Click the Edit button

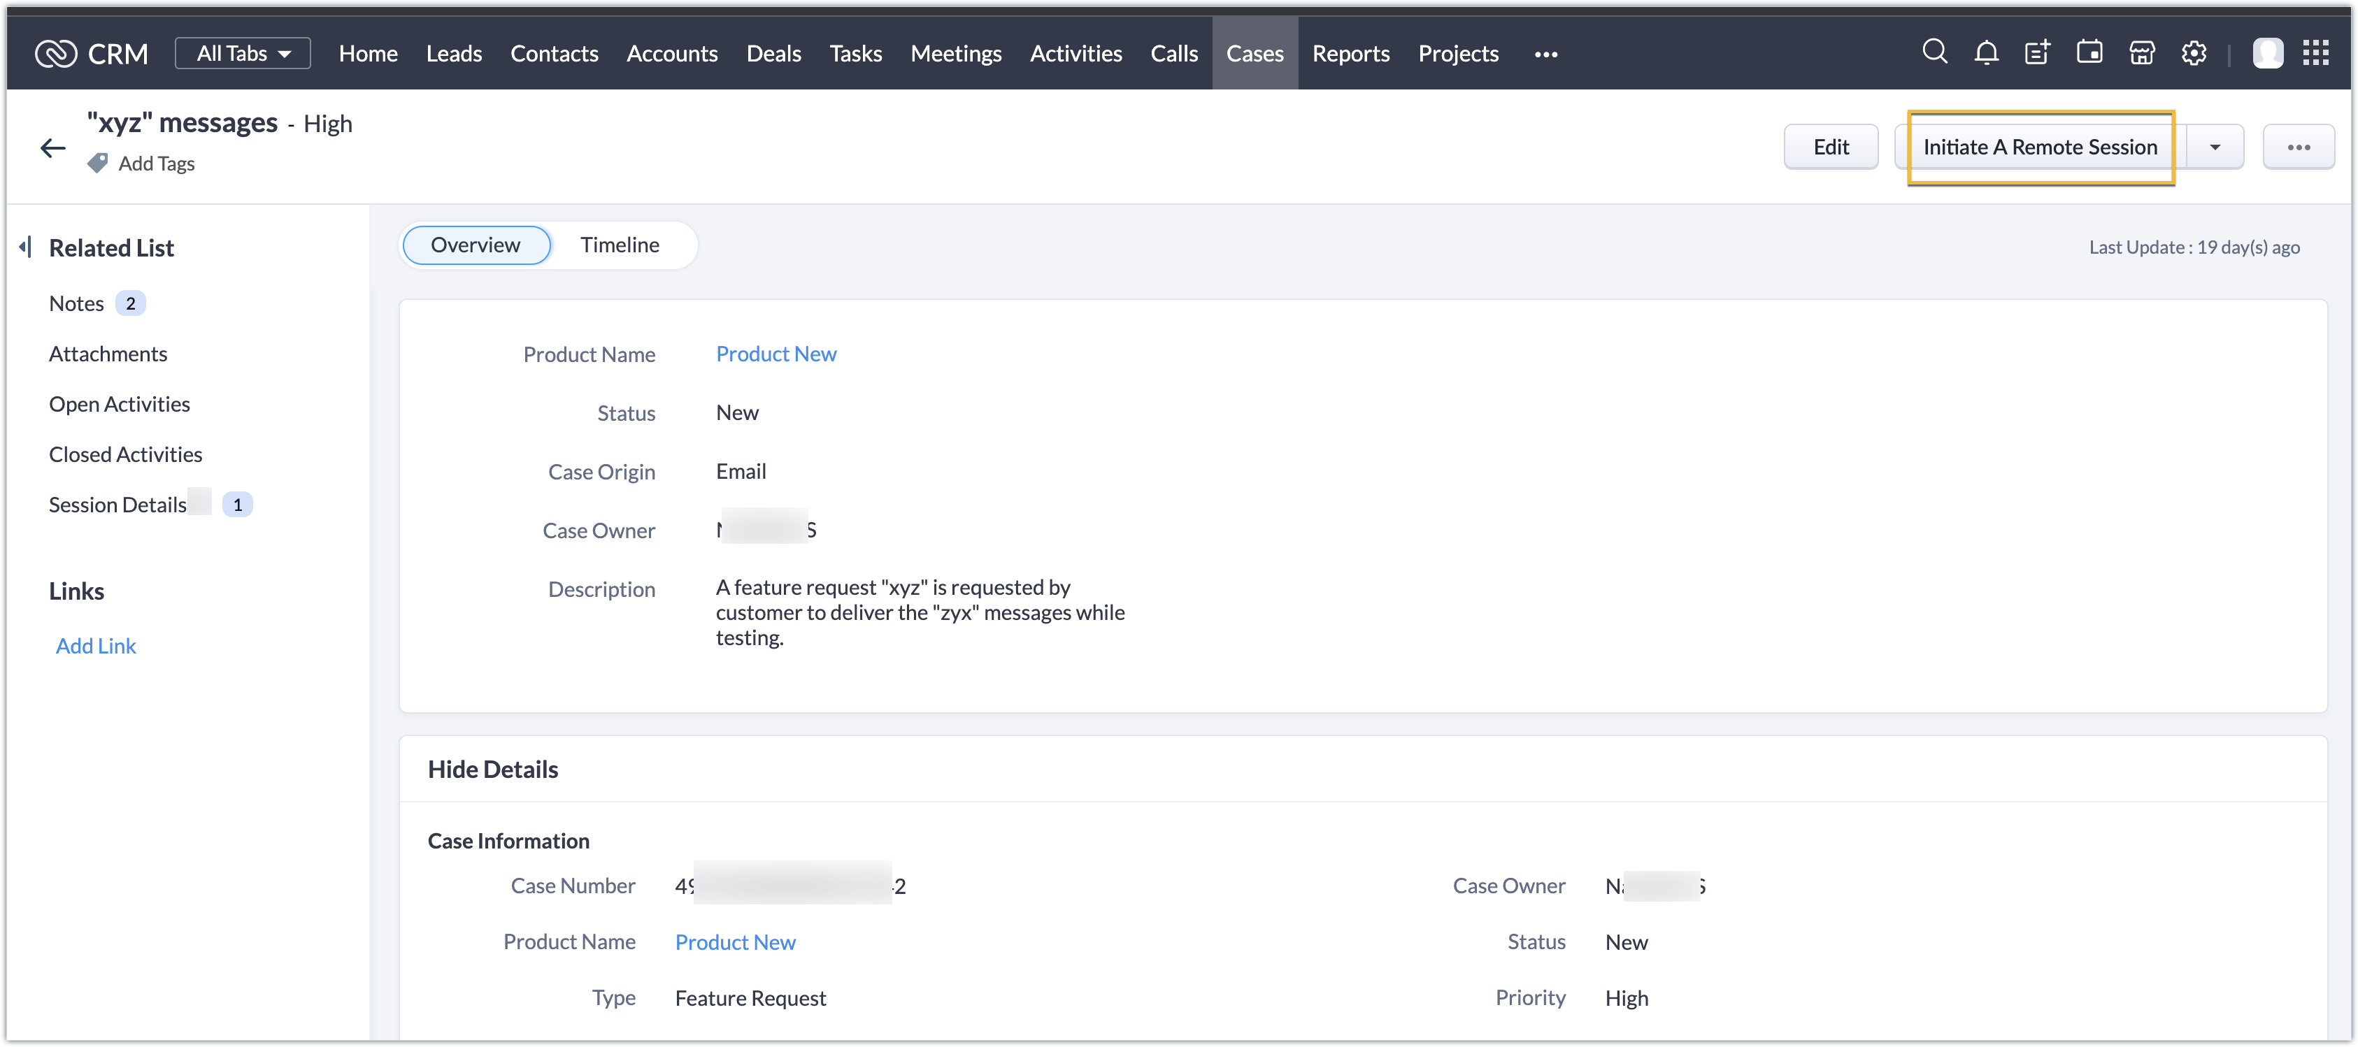point(1830,147)
